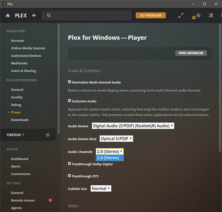Open the Audio Device dropdown
The image size is (222, 212).
coord(133,126)
